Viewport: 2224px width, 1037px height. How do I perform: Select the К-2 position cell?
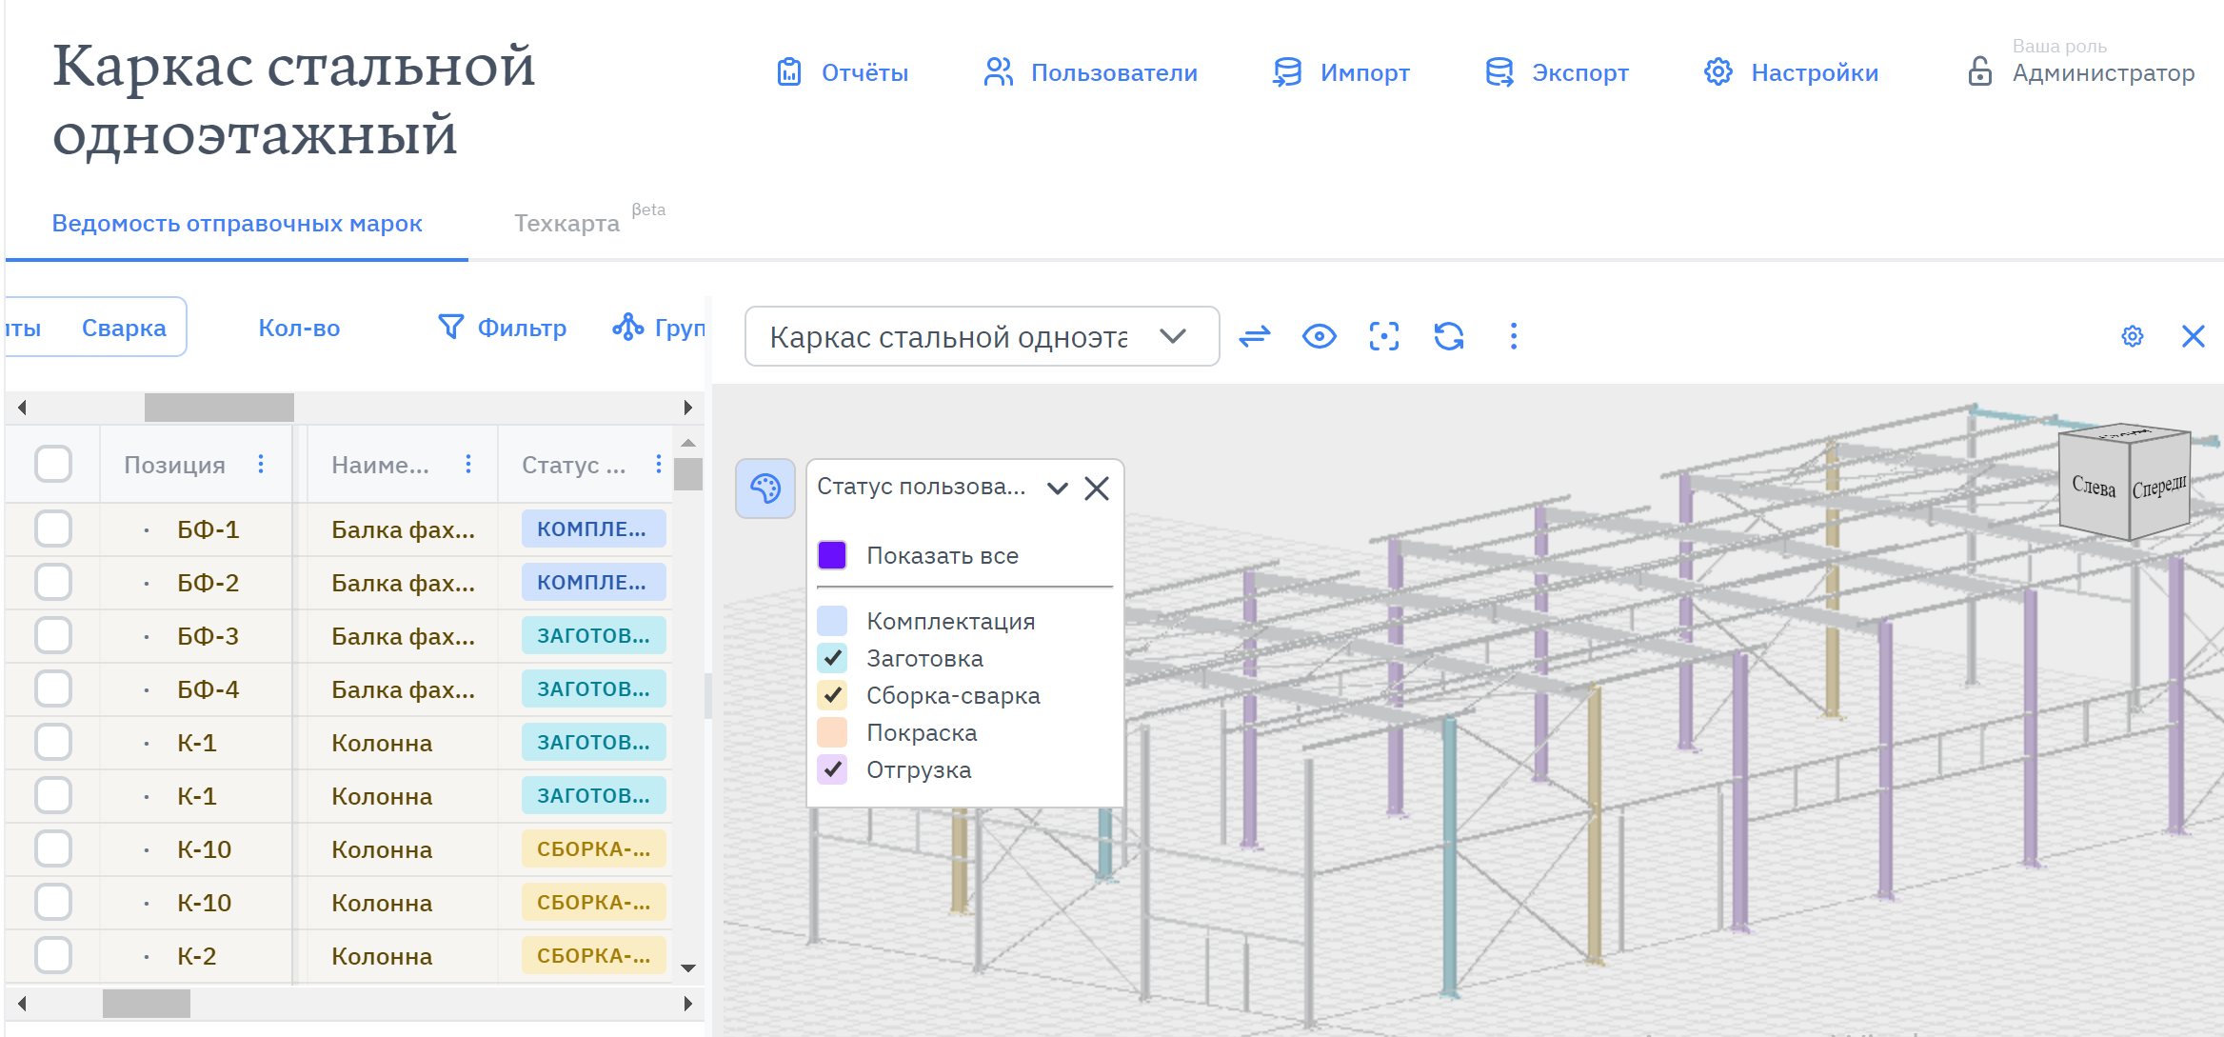click(196, 955)
